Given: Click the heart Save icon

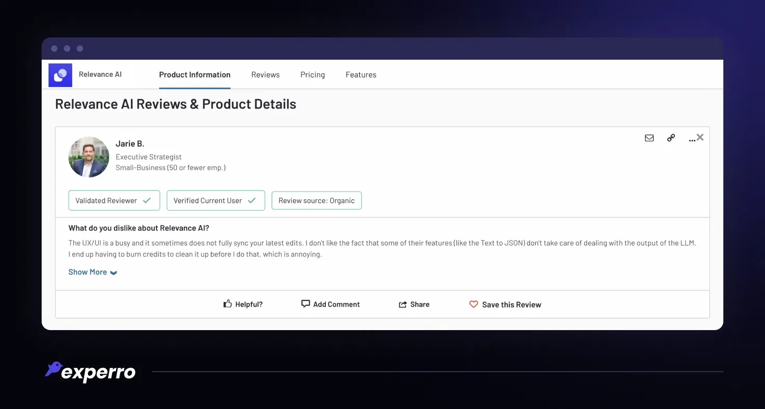Looking at the screenshot, I should click(x=473, y=305).
